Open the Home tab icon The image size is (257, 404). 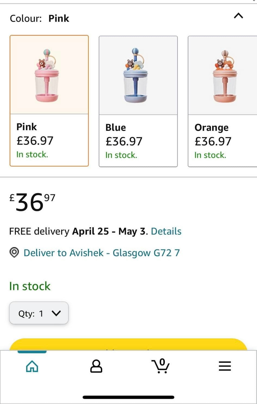(32, 366)
